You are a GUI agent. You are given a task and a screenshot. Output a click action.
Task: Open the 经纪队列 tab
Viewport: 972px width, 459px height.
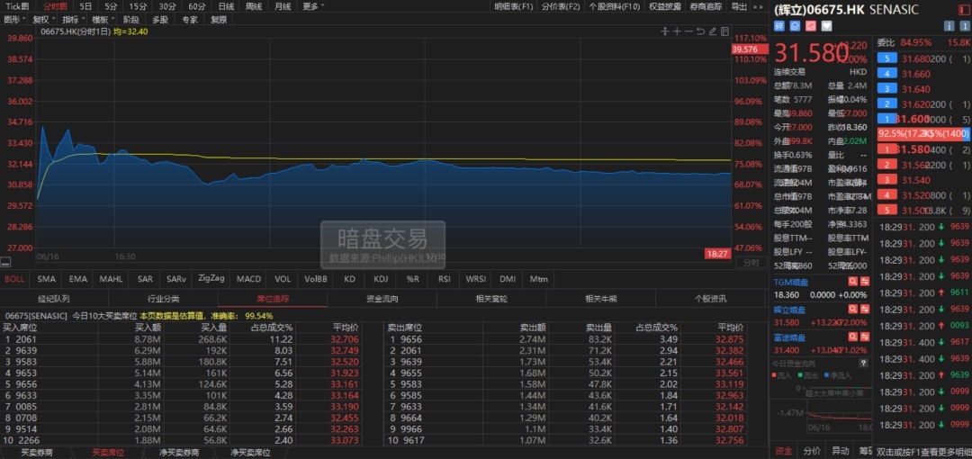click(x=54, y=299)
